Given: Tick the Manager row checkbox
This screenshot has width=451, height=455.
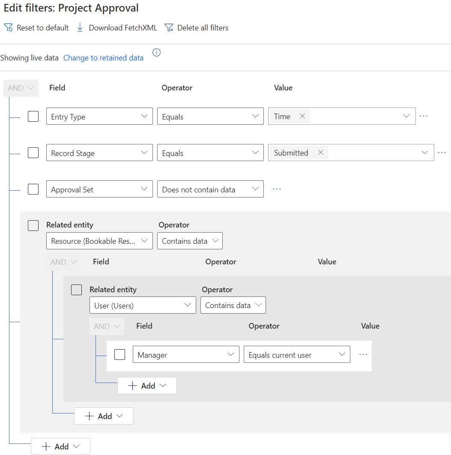Looking at the screenshot, I should click(x=119, y=354).
